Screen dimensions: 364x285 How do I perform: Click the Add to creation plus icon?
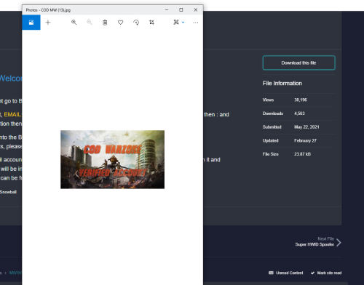point(48,23)
